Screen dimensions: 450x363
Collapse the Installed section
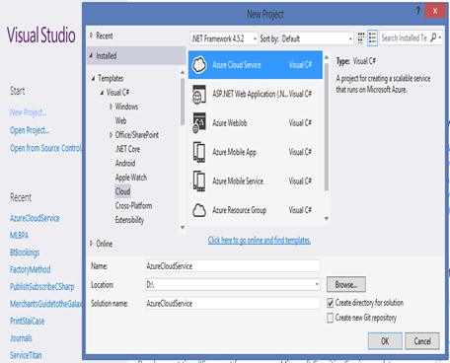91,55
